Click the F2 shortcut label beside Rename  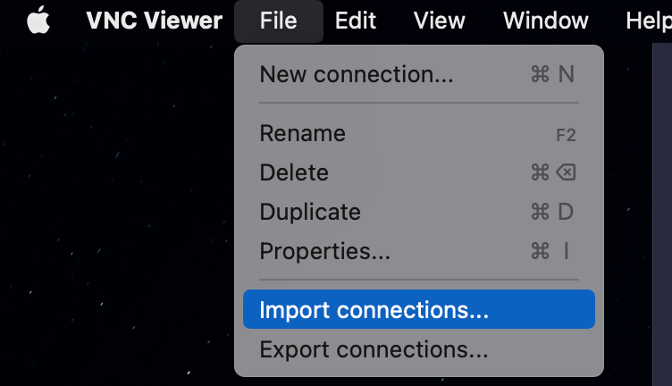point(566,134)
